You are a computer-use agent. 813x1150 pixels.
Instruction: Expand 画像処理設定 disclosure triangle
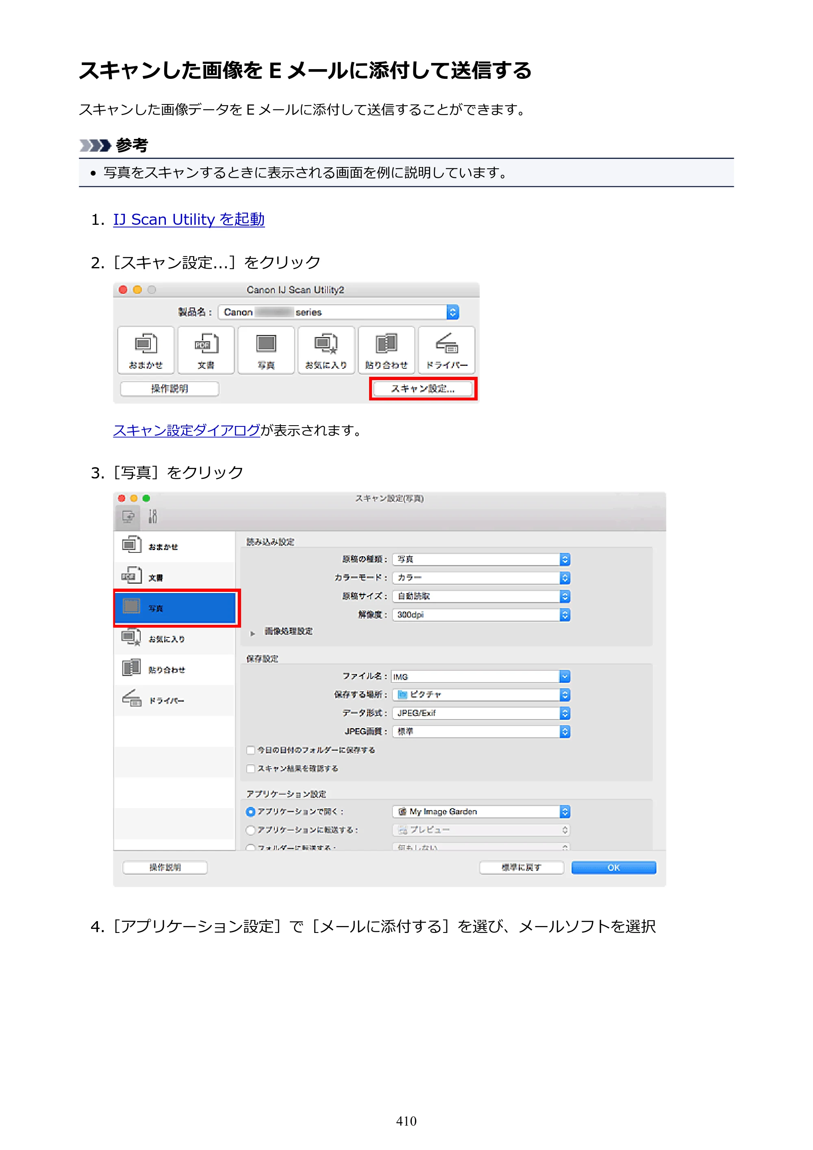[252, 633]
